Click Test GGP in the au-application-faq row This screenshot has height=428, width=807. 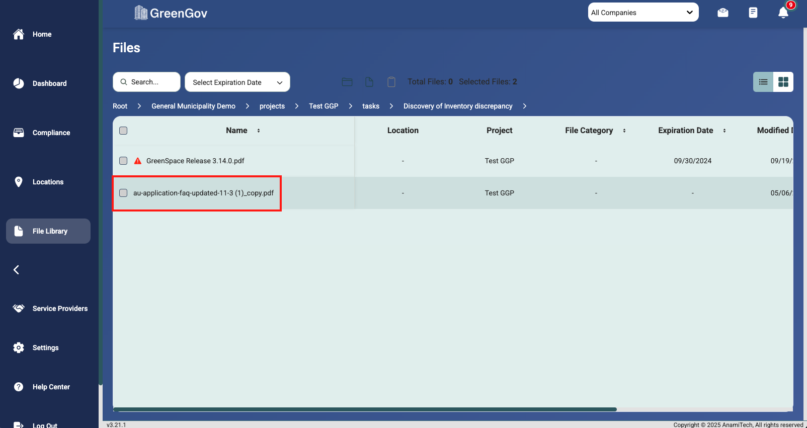(500, 193)
